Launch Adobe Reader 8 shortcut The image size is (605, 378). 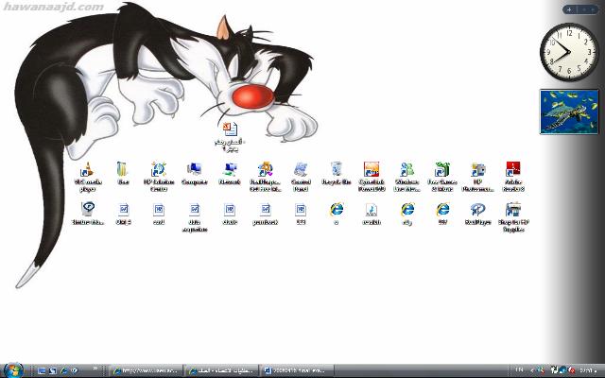[x=513, y=177]
